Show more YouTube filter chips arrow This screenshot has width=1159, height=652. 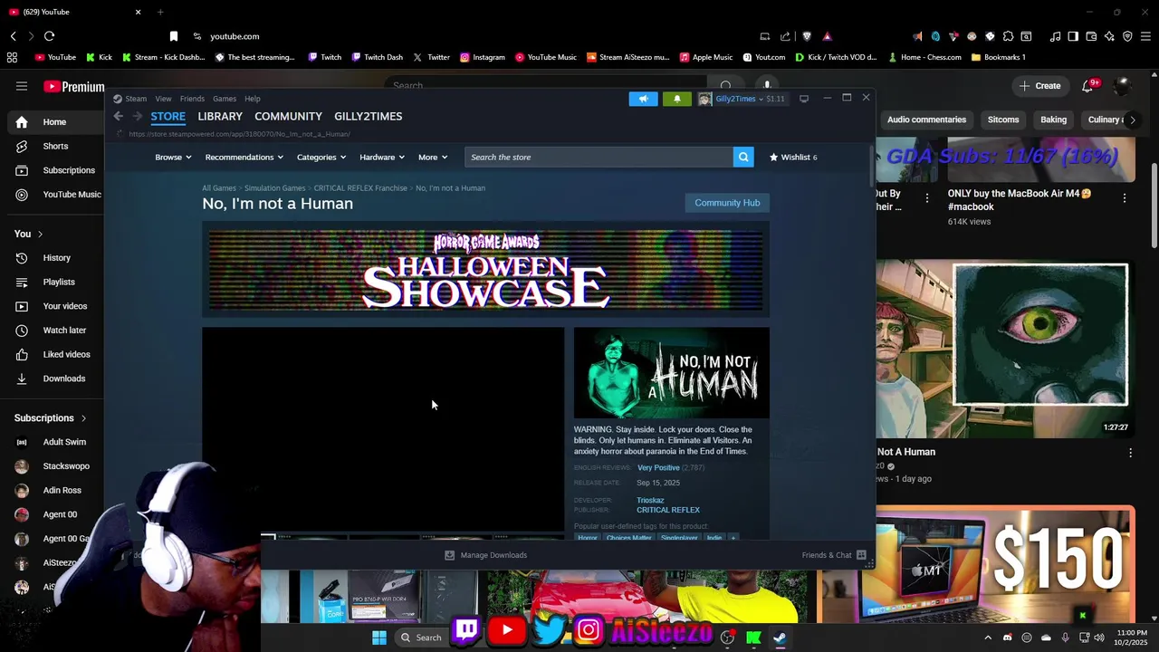1133,120
